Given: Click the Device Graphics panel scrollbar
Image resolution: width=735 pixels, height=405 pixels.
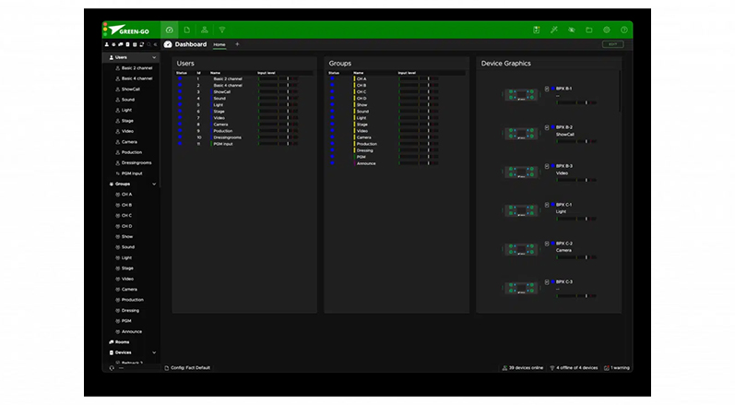Looking at the screenshot, I should 620,91.
